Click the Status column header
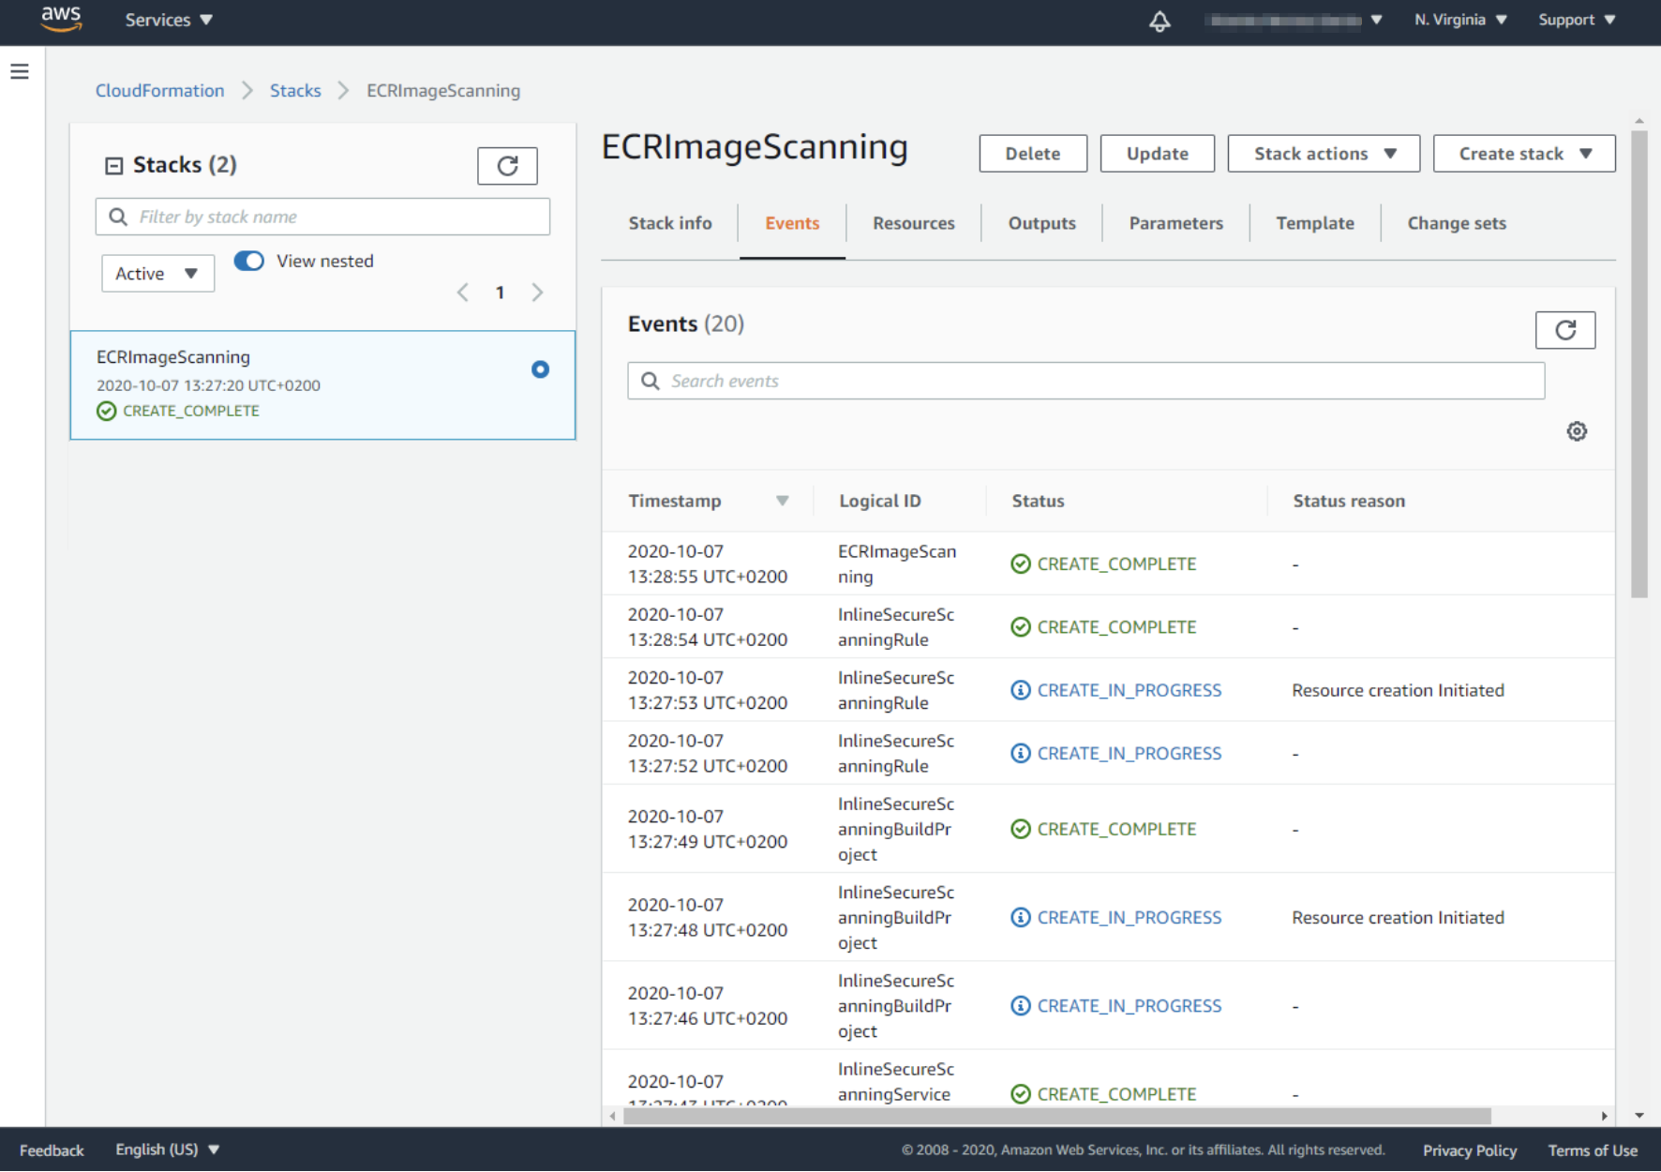Viewport: 1661px width, 1172px height. [1038, 501]
